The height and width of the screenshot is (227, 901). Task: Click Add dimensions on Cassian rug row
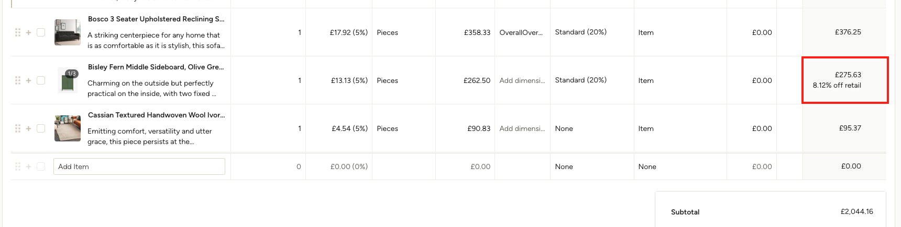[522, 128]
